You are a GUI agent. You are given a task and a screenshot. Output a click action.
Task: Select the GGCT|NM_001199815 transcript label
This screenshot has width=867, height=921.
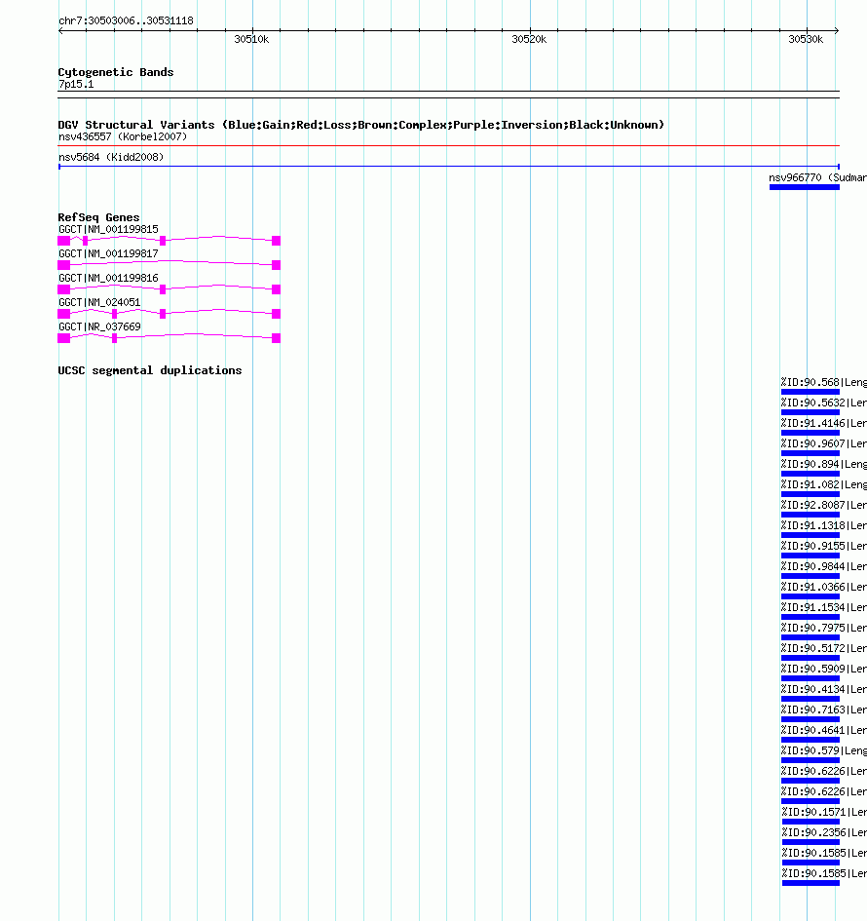(108, 230)
